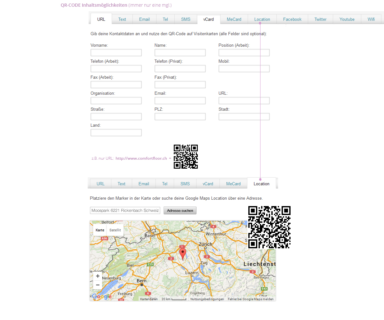Focus the Moospark address search field
This screenshot has height=320, width=384.
(x=125, y=211)
